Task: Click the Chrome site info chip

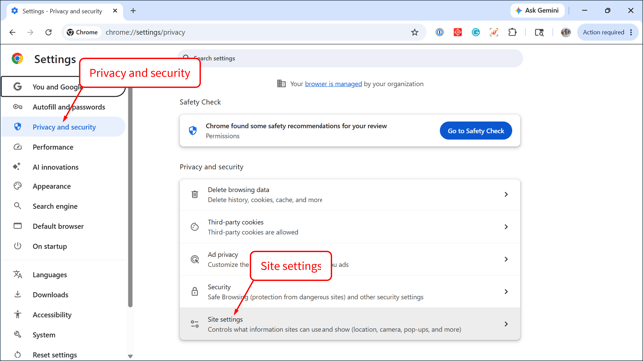Action: (x=82, y=32)
